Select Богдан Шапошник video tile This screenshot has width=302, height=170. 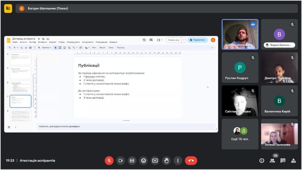[240, 35]
